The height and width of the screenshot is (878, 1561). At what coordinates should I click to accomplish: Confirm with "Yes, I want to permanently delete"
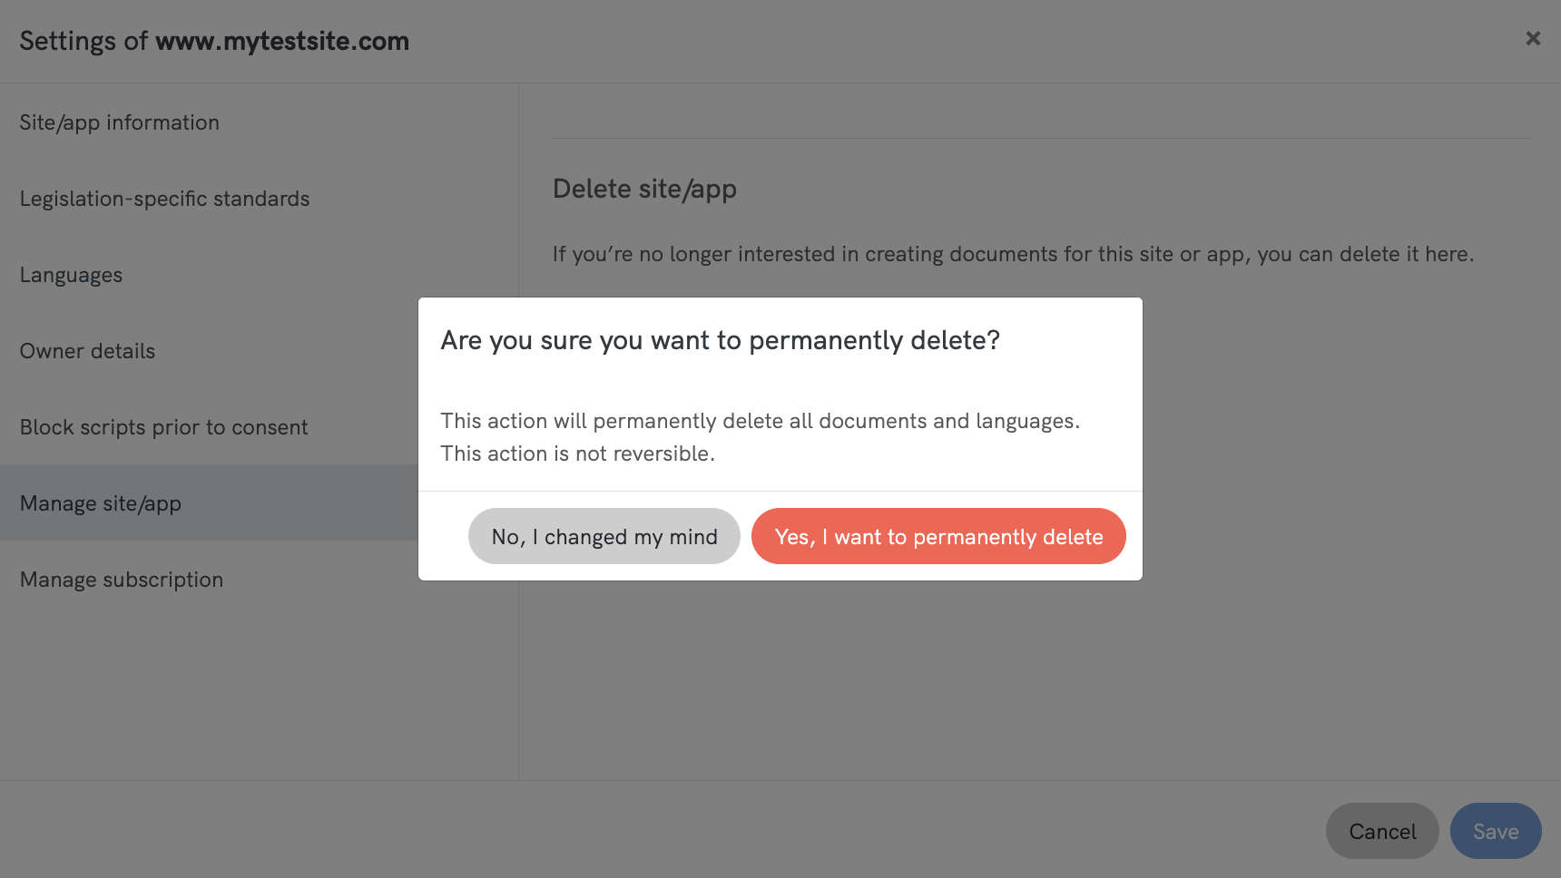[938, 536]
